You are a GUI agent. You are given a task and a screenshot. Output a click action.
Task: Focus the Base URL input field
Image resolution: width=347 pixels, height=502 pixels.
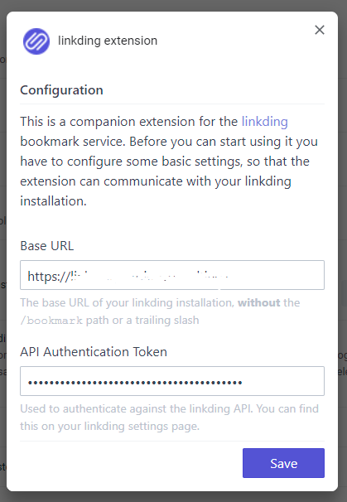point(172,275)
